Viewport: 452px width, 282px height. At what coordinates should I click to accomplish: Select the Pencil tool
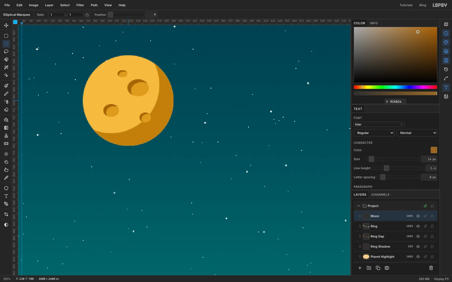point(6,94)
